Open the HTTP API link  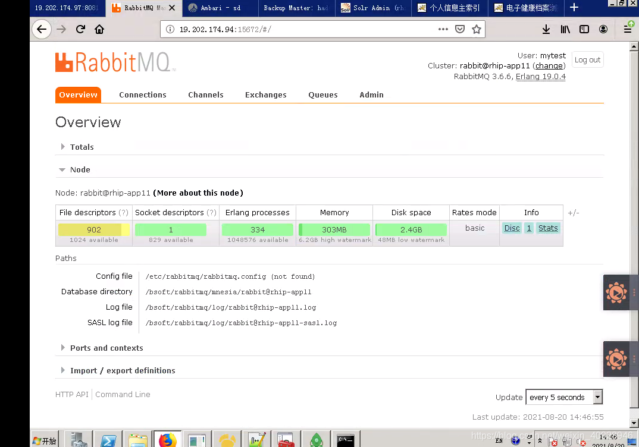[72, 395]
